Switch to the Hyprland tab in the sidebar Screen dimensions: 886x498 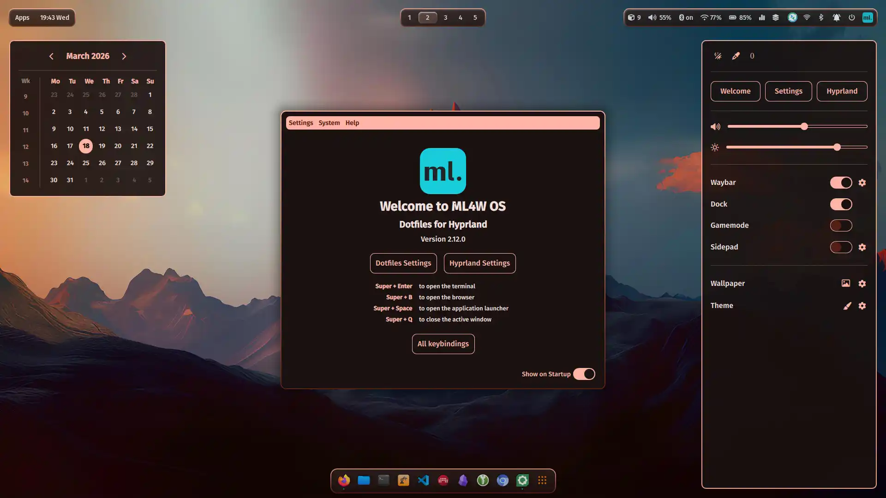842,91
